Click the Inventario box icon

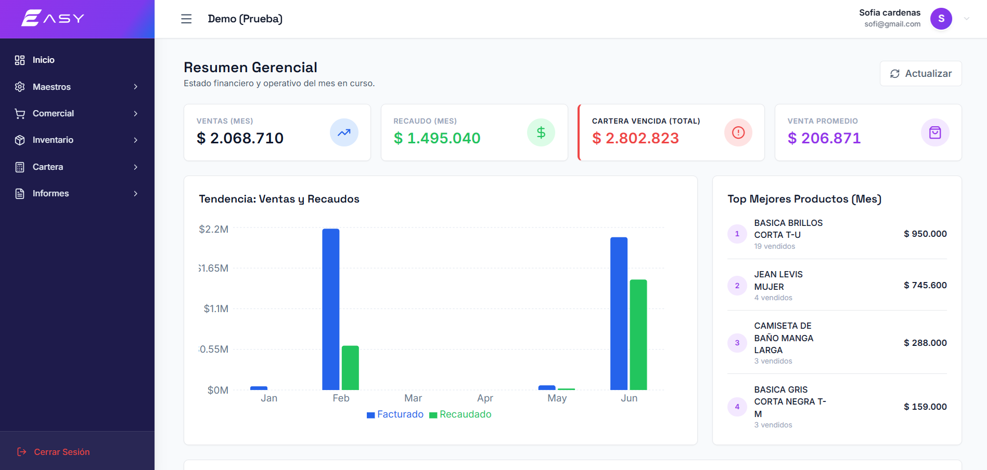(20, 140)
